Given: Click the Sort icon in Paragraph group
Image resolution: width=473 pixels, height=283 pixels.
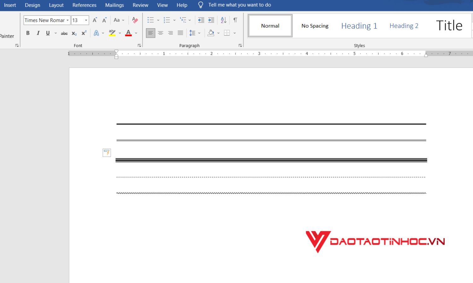Looking at the screenshot, I should point(223,20).
